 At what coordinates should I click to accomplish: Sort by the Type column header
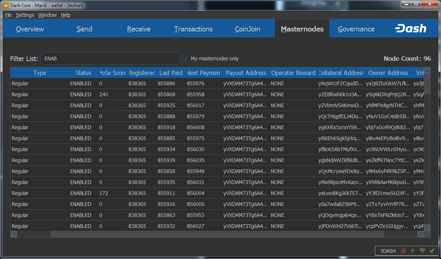coord(39,73)
